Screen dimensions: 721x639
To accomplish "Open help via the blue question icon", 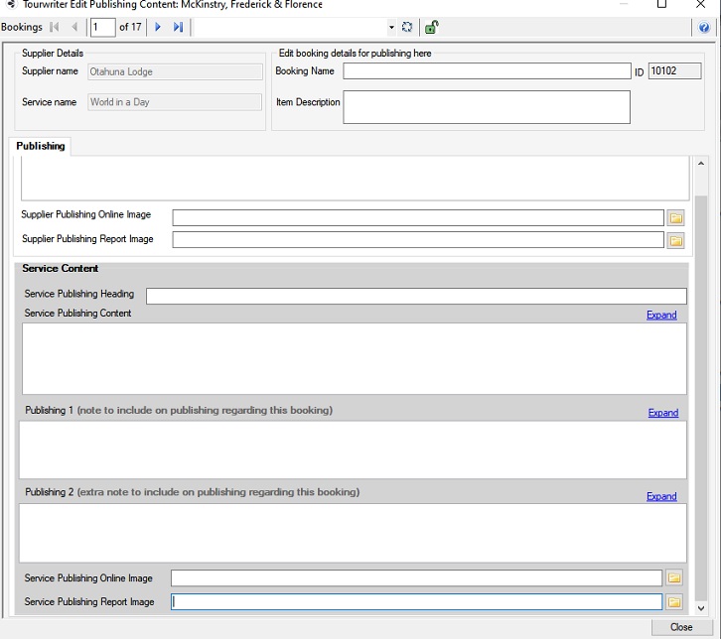I will tap(704, 28).
